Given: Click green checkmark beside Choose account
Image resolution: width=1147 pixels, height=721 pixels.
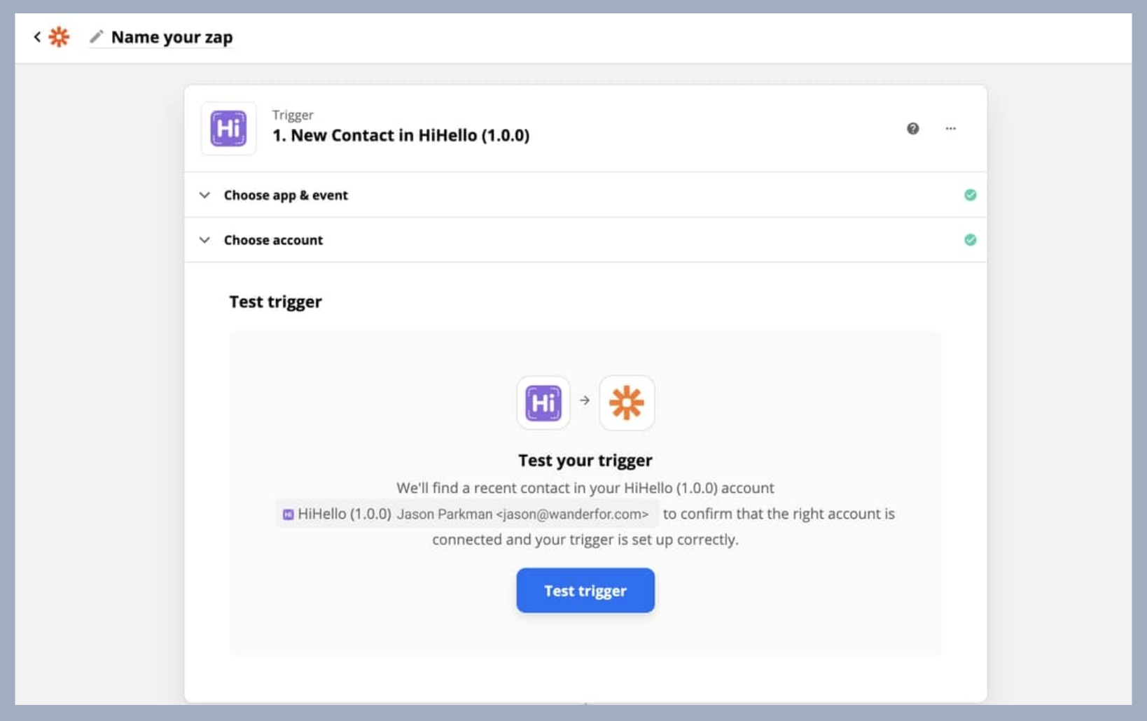Looking at the screenshot, I should tap(970, 240).
